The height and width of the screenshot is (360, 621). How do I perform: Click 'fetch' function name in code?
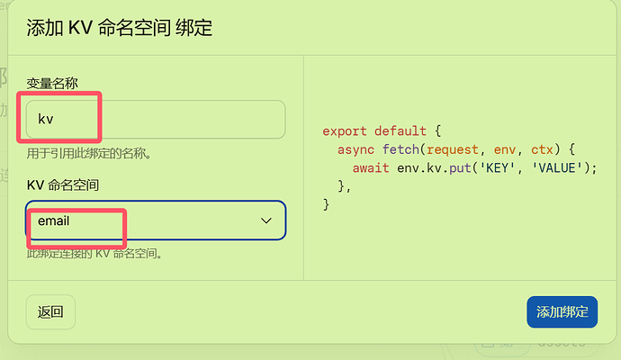(x=400, y=149)
